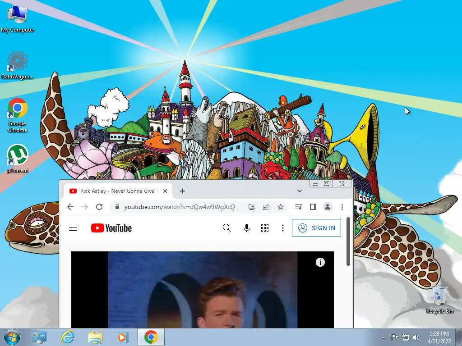The image size is (462, 346).
Task: Open YouTube hamburger guide menu
Action: pos(73,228)
